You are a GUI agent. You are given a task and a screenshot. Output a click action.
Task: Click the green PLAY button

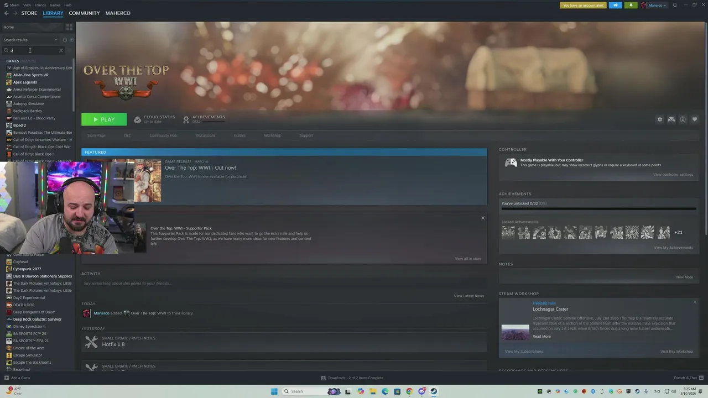(104, 119)
